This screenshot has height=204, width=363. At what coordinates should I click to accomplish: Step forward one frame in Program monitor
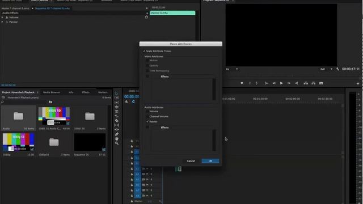(289, 83)
